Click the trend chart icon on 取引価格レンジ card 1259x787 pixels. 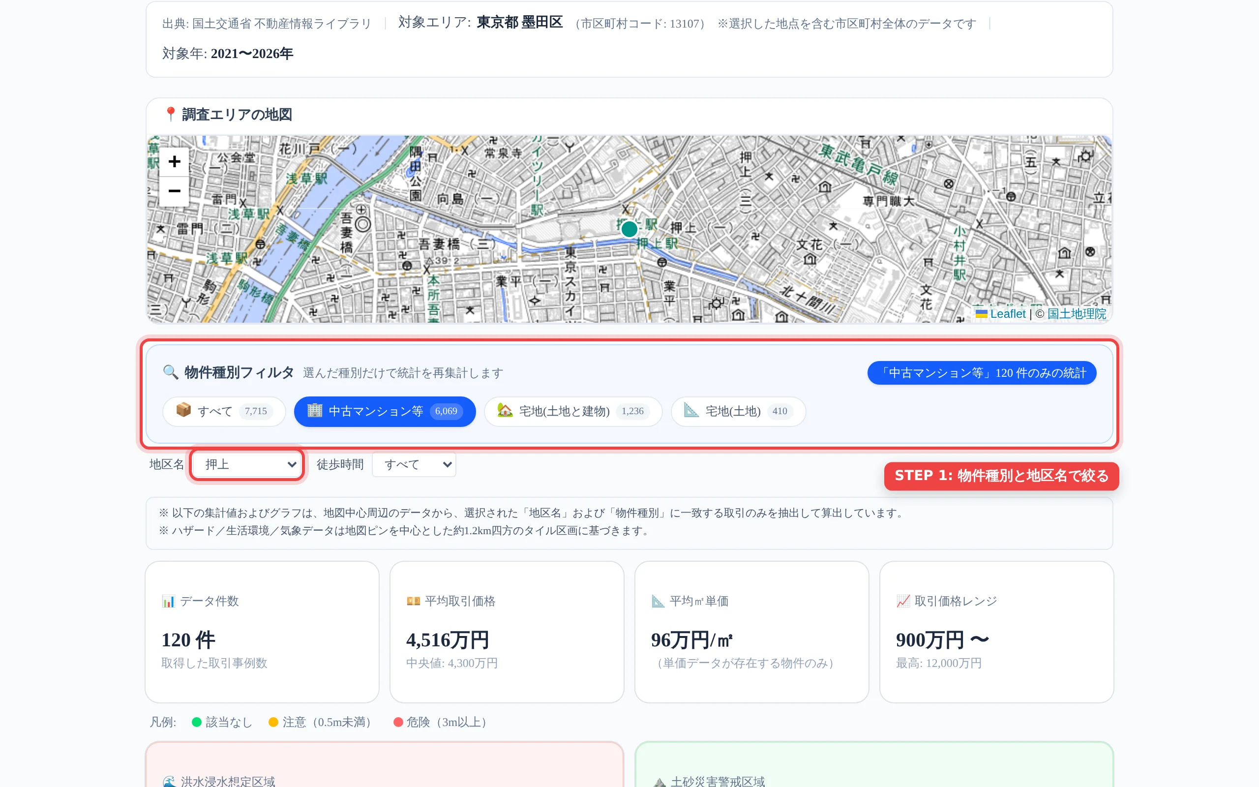pyautogui.click(x=903, y=601)
